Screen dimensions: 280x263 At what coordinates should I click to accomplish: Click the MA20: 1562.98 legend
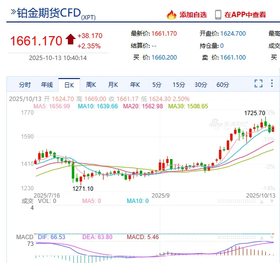coord(143,106)
